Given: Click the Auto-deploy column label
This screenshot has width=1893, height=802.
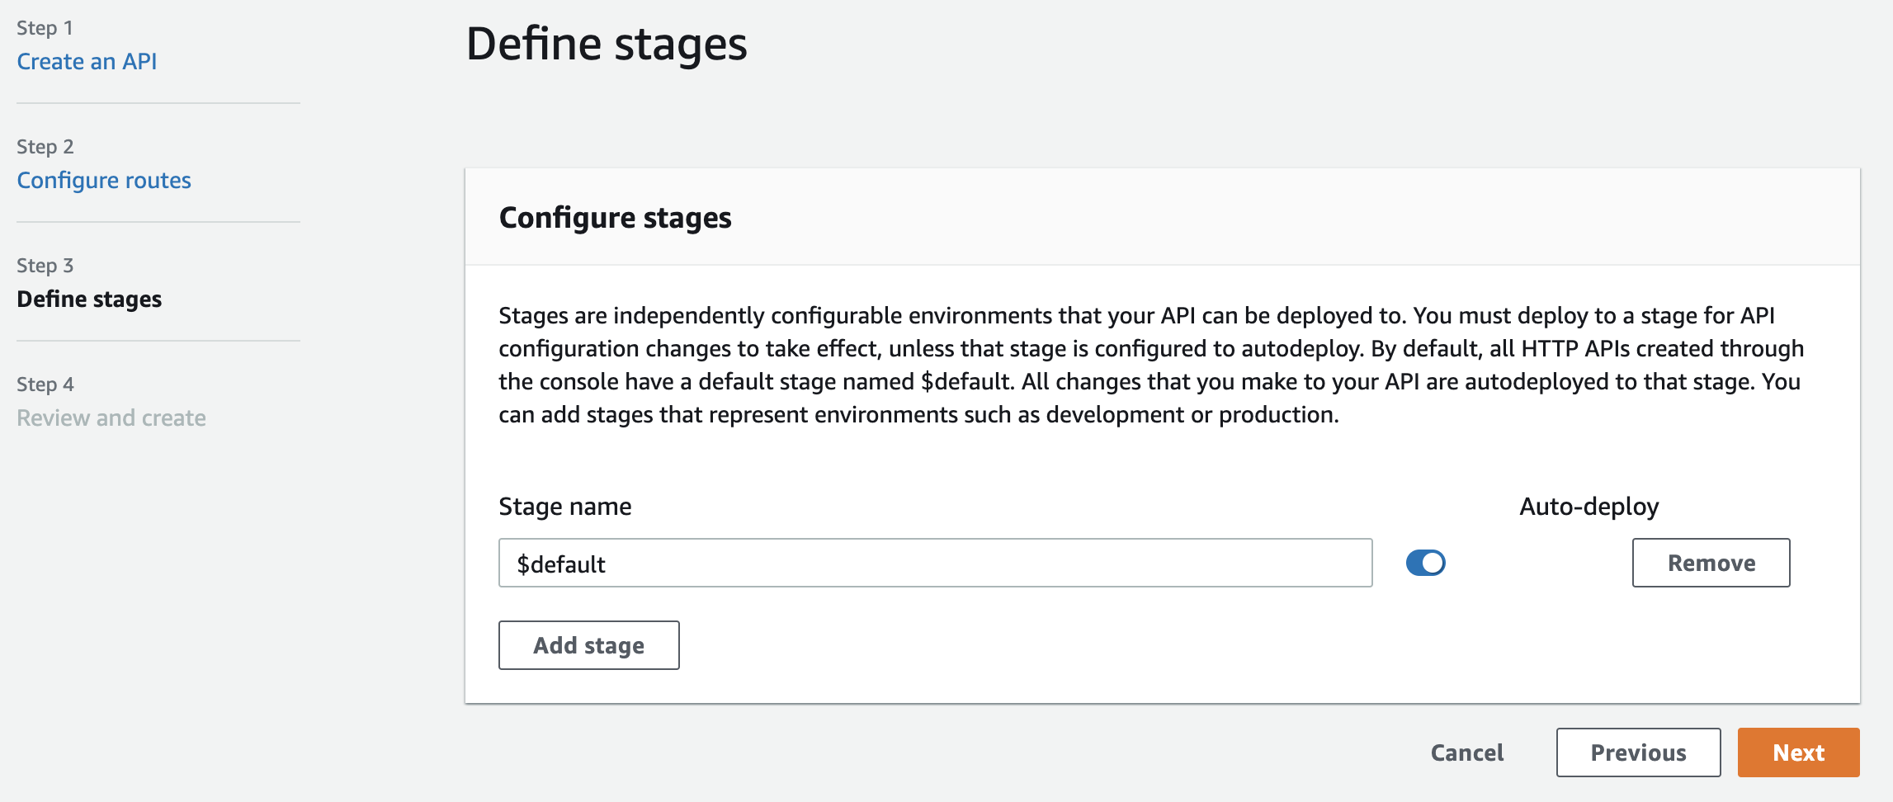Looking at the screenshot, I should coord(1589,507).
